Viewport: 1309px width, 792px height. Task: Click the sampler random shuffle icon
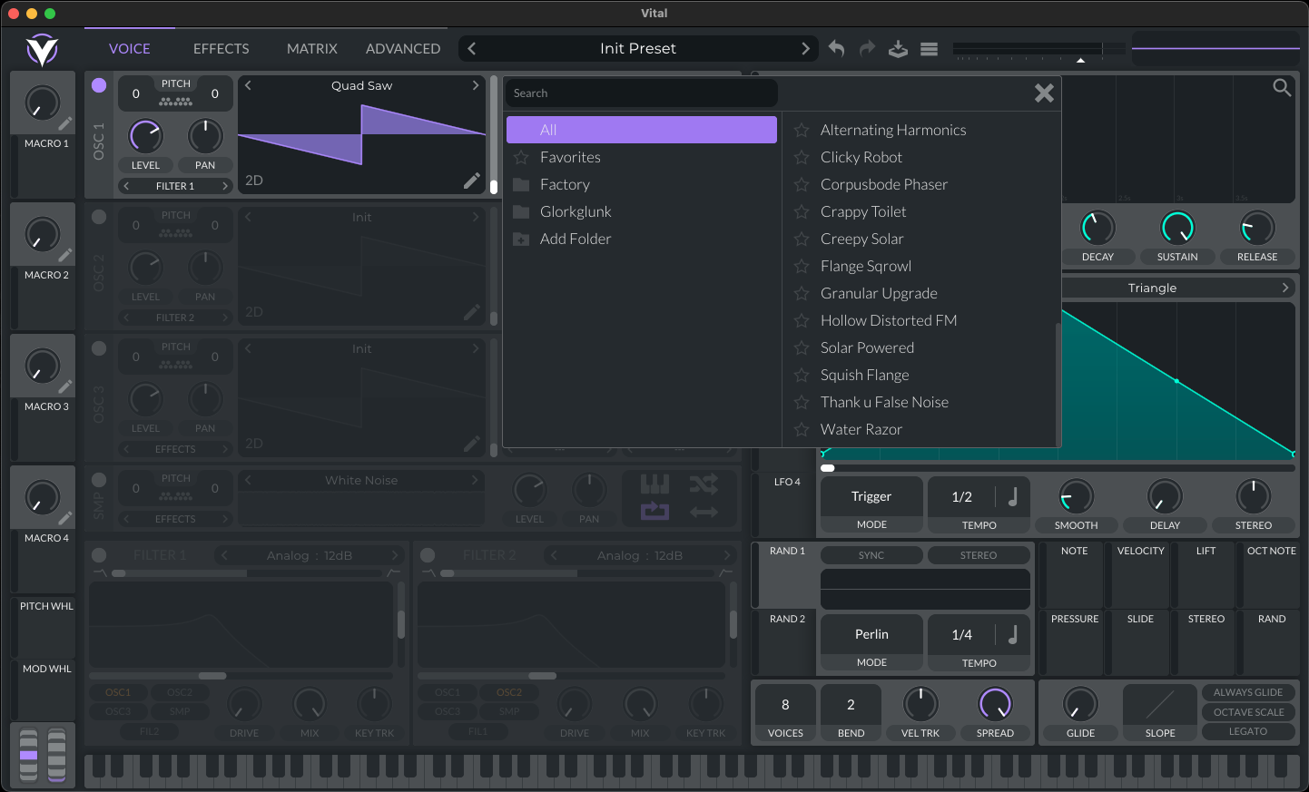pyautogui.click(x=704, y=484)
